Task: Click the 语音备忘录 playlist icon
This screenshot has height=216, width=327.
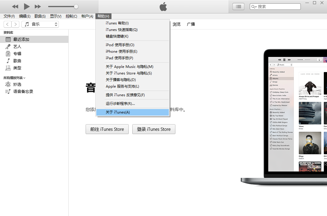Action: (8, 91)
